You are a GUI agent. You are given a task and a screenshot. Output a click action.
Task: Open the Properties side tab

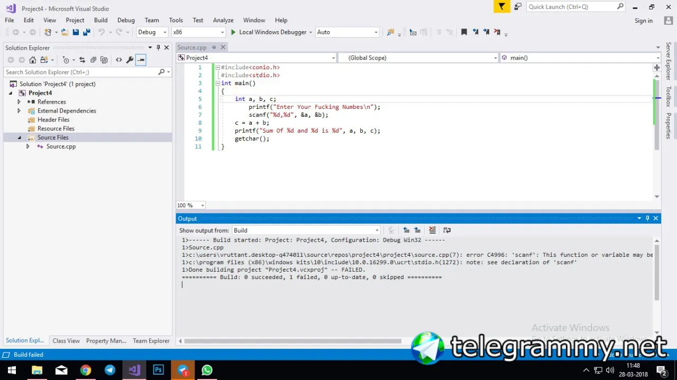(x=669, y=126)
